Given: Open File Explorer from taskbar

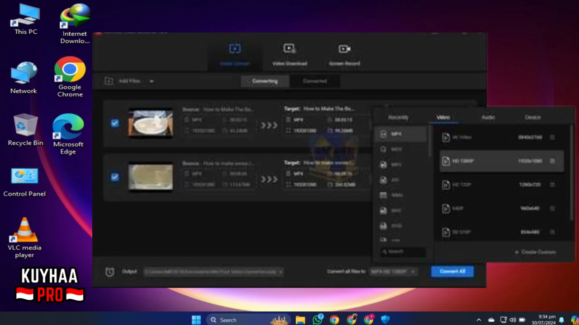Looking at the screenshot, I should [x=300, y=320].
